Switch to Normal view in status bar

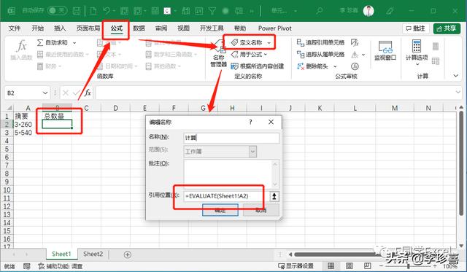click(x=331, y=265)
